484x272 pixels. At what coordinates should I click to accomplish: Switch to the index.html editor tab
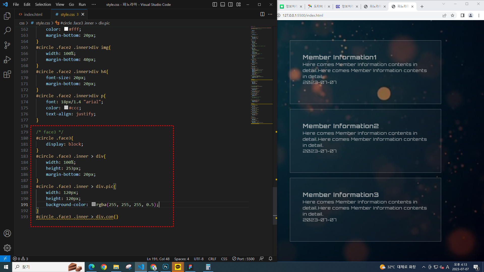click(x=33, y=14)
